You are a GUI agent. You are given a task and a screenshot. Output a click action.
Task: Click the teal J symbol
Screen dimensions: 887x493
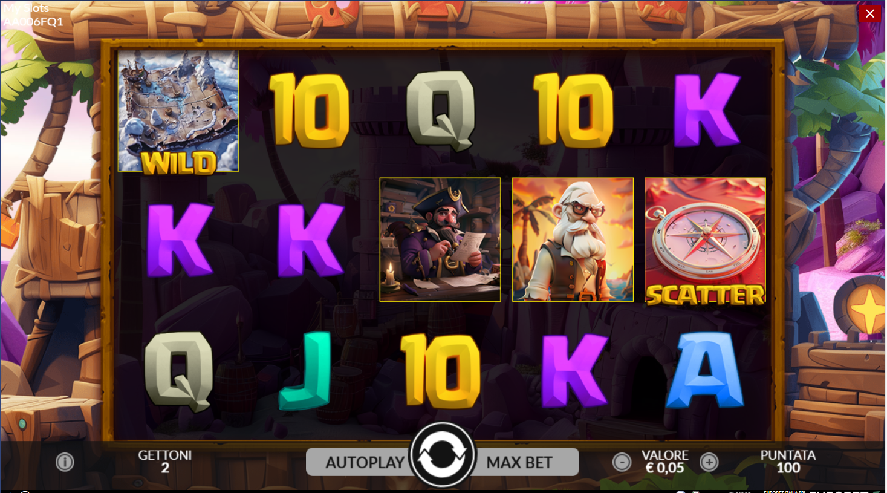(307, 371)
